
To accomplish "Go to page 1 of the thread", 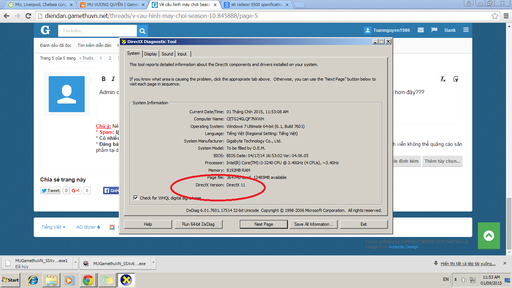I will (101, 58).
